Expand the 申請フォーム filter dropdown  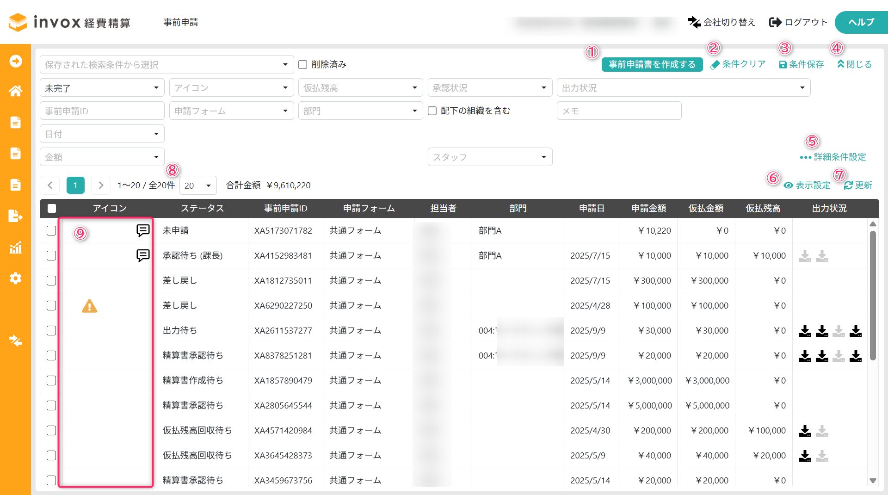click(x=231, y=111)
